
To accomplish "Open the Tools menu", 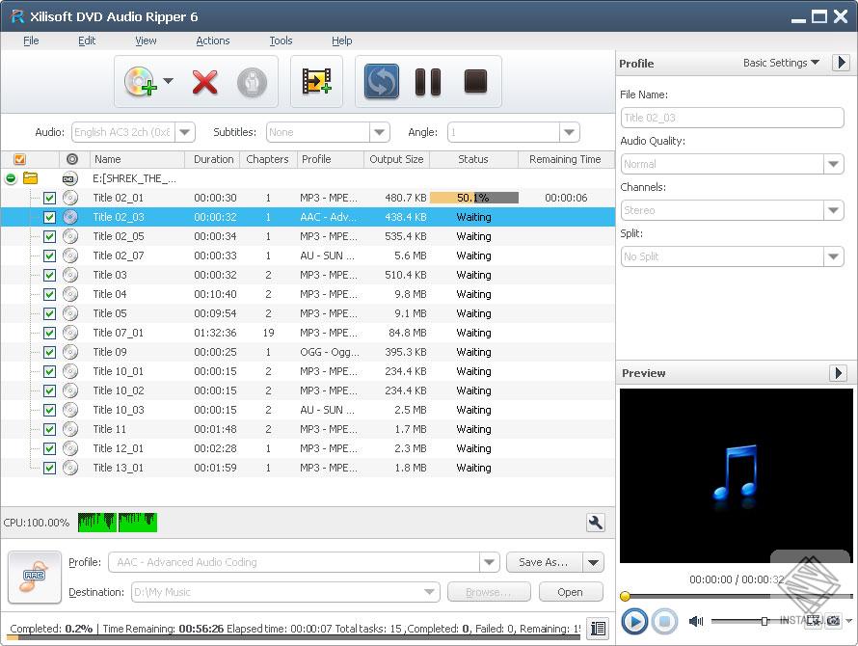I will [x=281, y=40].
